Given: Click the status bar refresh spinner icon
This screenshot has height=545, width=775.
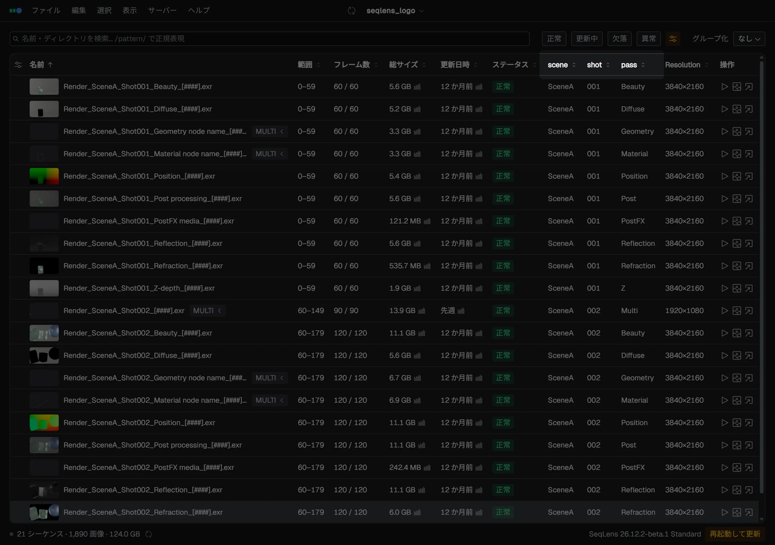Looking at the screenshot, I should click(x=149, y=534).
